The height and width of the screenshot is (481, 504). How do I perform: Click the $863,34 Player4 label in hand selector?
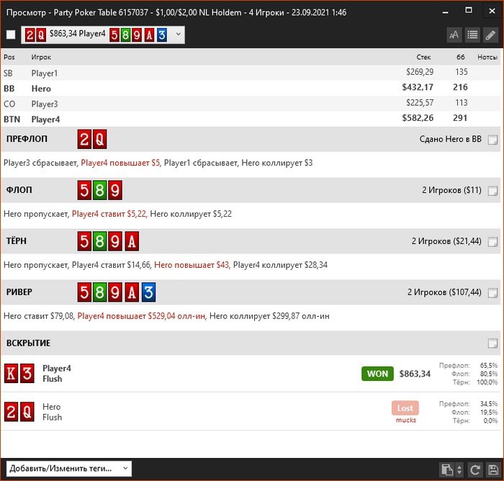(x=78, y=33)
